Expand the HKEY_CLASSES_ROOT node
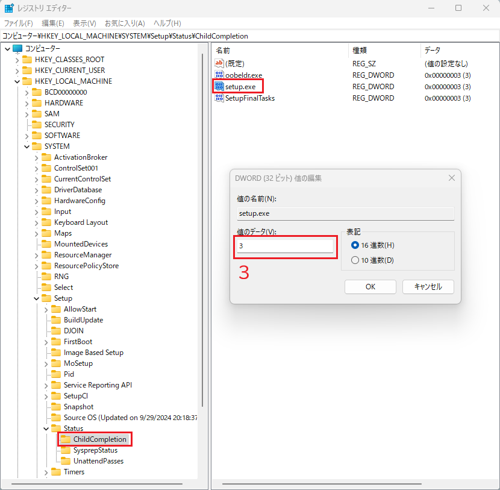Screen dimensions: 500x490 pos(17,60)
